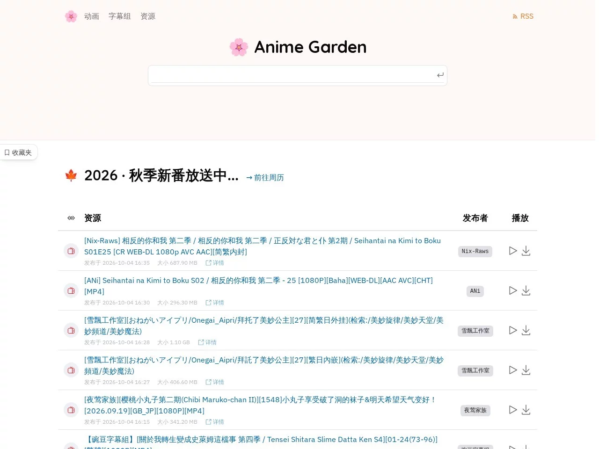Go to 前往周历 calendar link

point(265,178)
